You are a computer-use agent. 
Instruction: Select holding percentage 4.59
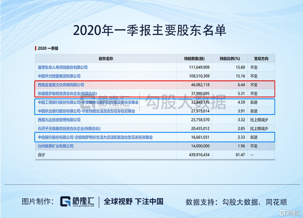[x=241, y=102]
